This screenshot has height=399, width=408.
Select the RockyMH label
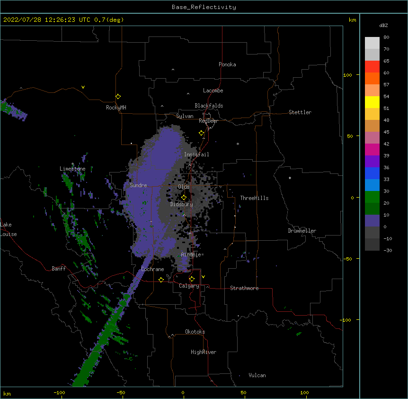tap(116, 108)
